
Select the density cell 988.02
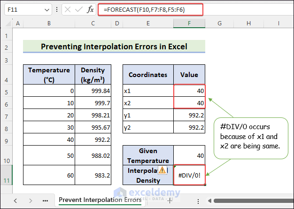(93, 155)
